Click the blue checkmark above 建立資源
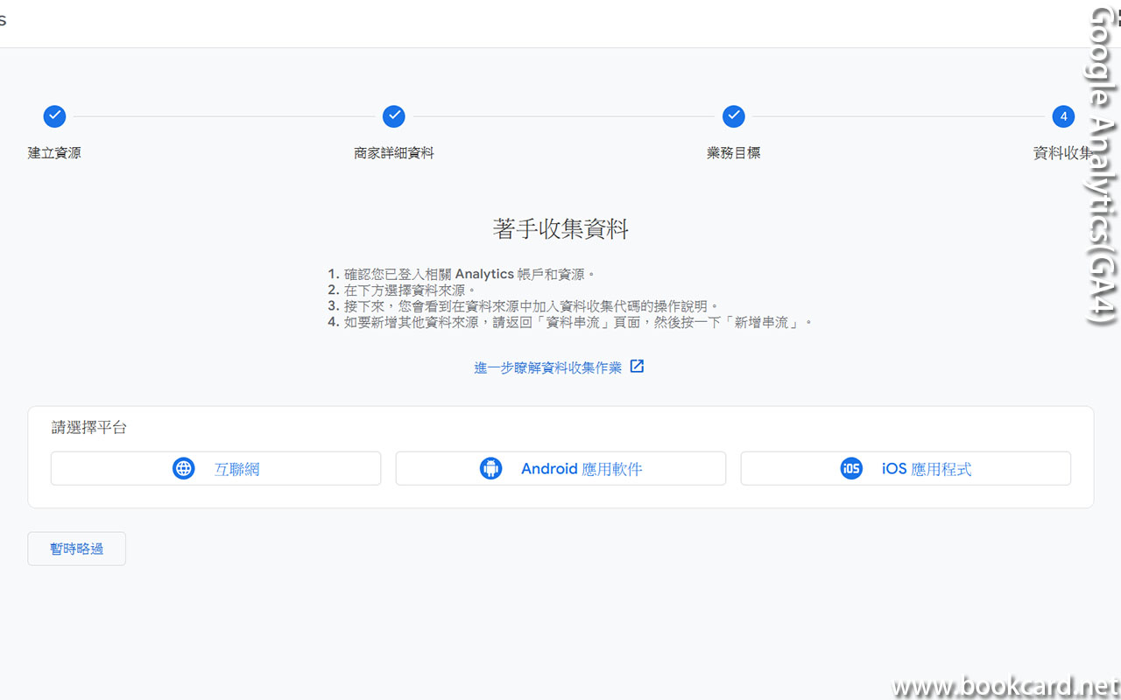Image resolution: width=1121 pixels, height=700 pixels. click(x=54, y=115)
